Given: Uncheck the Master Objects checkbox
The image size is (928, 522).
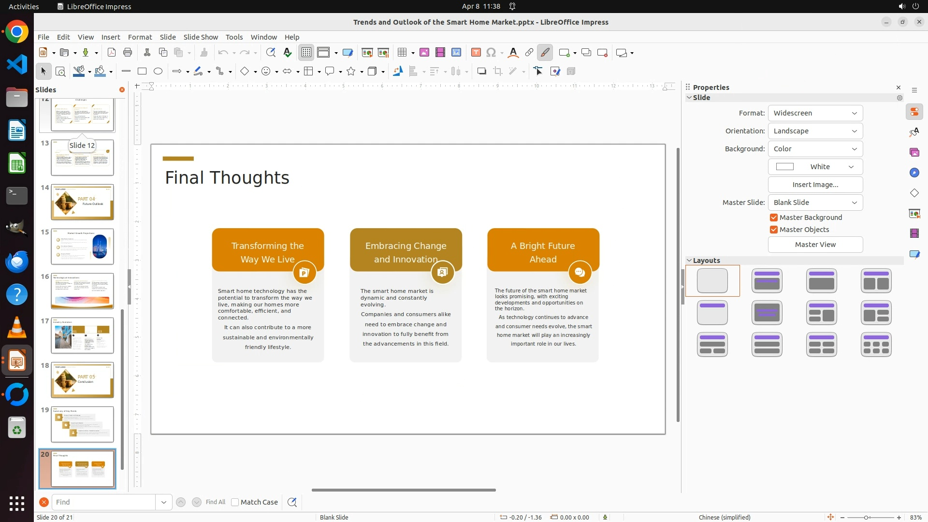Looking at the screenshot, I should click(x=774, y=230).
